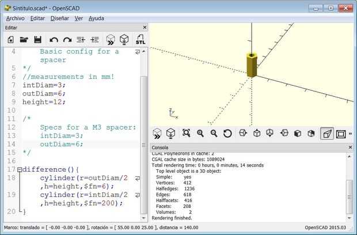Open the Archivo menu
The image size is (357, 235).
[16, 18]
